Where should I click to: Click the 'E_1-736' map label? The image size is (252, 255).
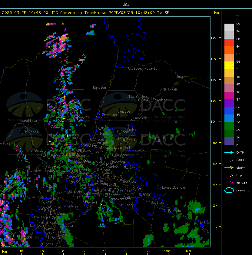171,90
